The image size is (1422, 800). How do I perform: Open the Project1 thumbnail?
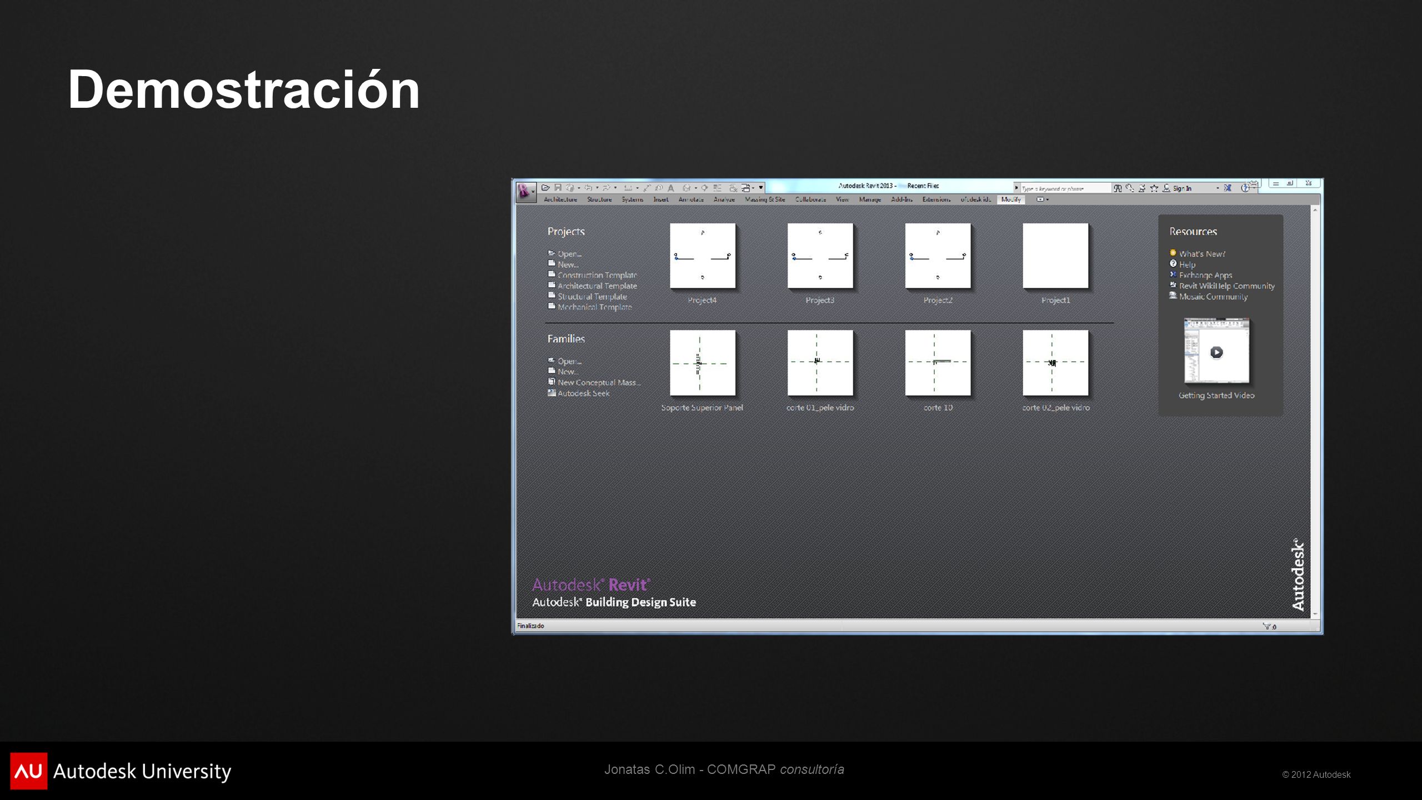pyautogui.click(x=1055, y=256)
